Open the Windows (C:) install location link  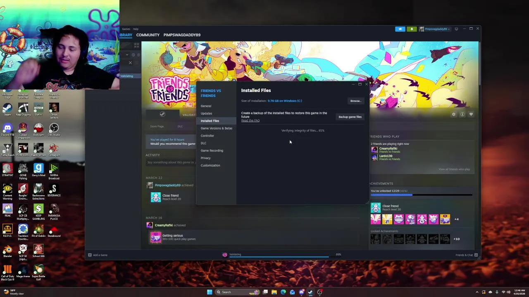[285, 101]
